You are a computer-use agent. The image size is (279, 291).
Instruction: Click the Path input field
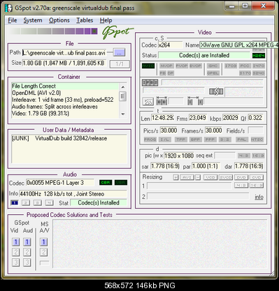64,53
